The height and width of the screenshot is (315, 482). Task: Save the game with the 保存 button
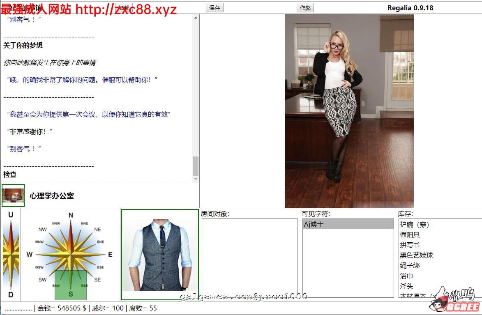tap(214, 7)
